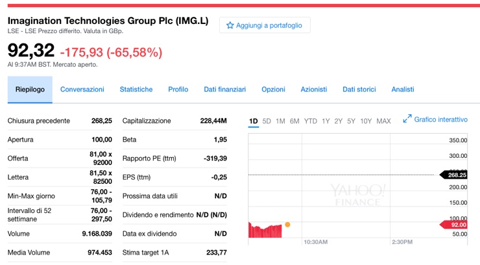
Task: Click the expand arrows icon for interactive chart
Action: pyautogui.click(x=407, y=120)
